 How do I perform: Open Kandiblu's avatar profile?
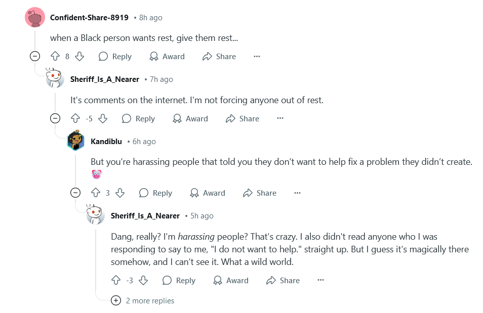76,141
